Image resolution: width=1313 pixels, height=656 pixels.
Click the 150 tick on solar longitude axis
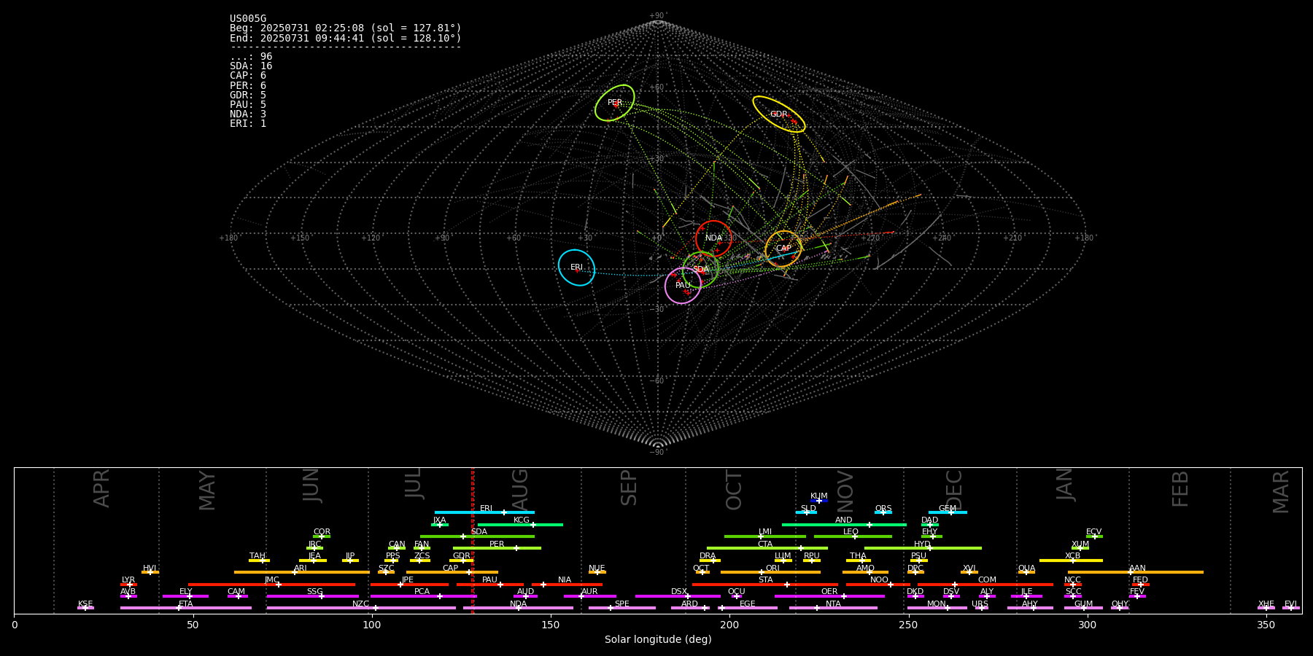click(x=551, y=625)
